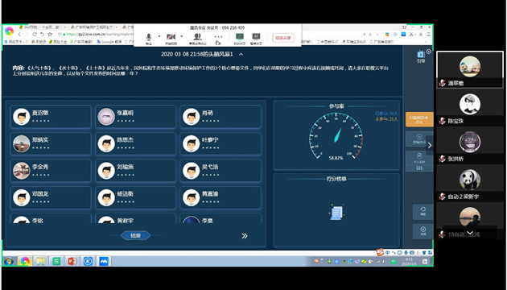This screenshot has width=507, height=290.
Task: Reload the browser page
Action: pyautogui.click(x=35, y=35)
